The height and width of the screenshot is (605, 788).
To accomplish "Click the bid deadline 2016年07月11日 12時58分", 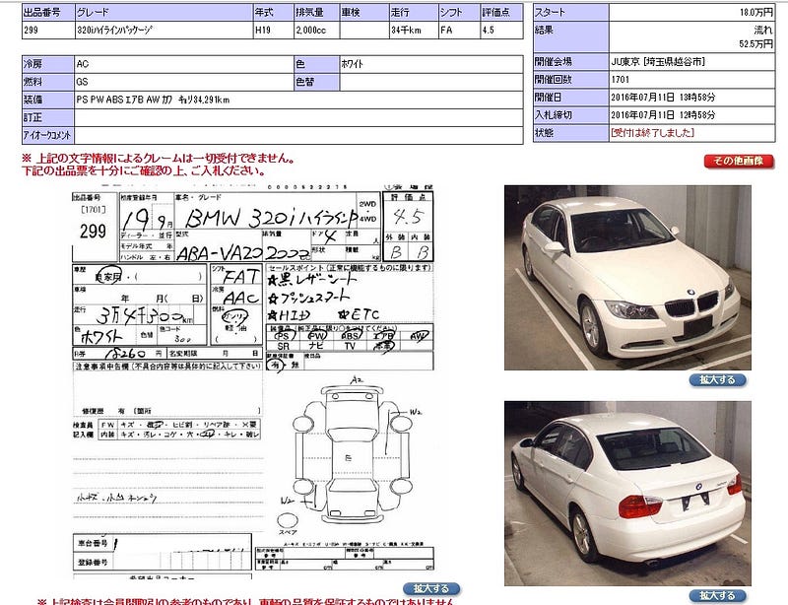I will (x=663, y=115).
